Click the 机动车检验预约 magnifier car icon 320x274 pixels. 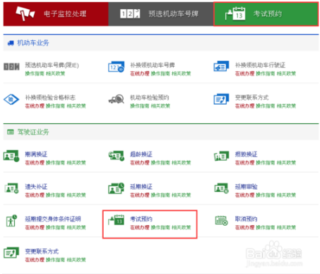pos(117,99)
